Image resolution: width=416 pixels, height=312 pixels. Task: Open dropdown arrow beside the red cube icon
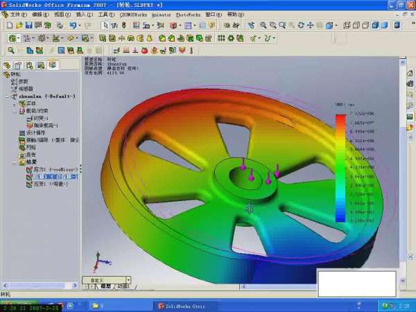tap(180, 26)
